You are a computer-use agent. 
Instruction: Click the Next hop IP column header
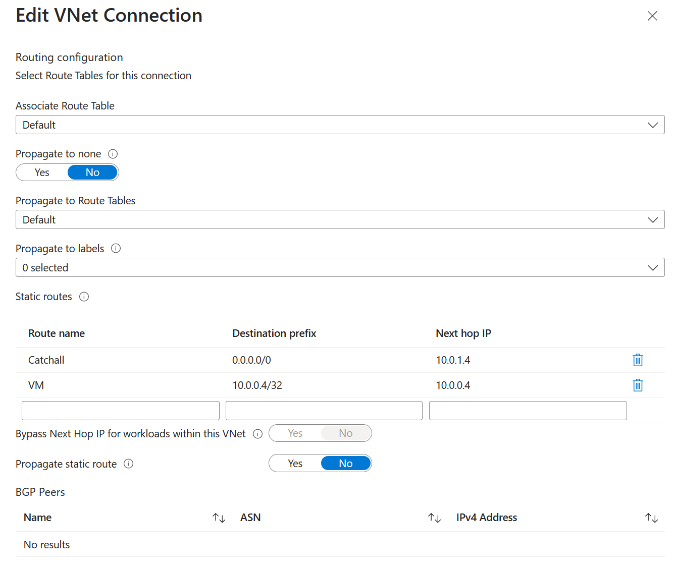(x=463, y=333)
